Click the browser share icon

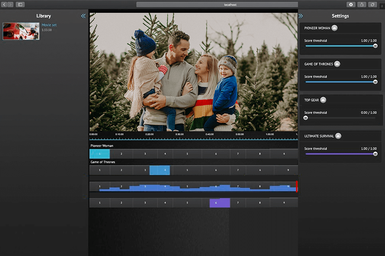point(362,4)
